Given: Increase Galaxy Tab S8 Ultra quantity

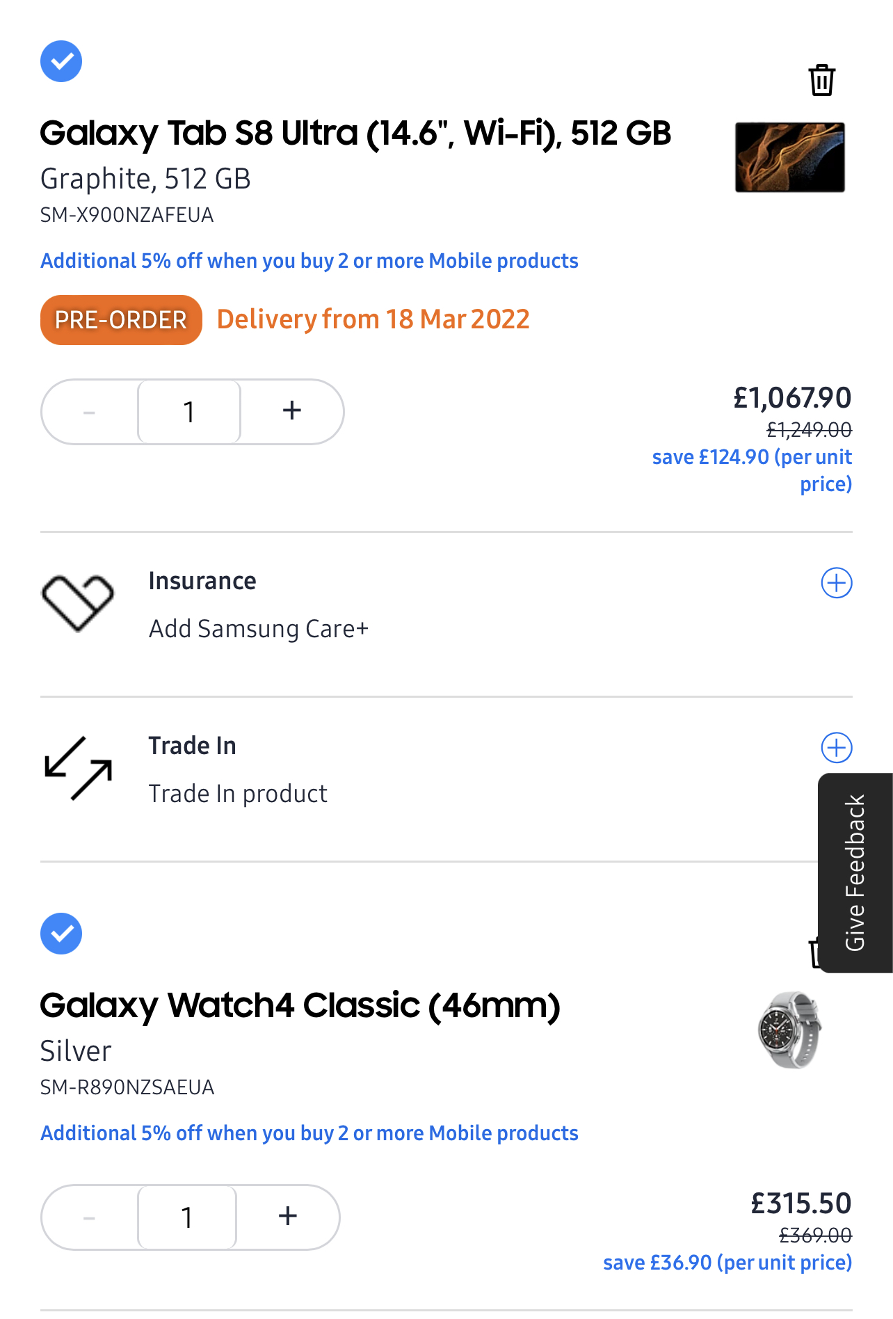Looking at the screenshot, I should [292, 411].
